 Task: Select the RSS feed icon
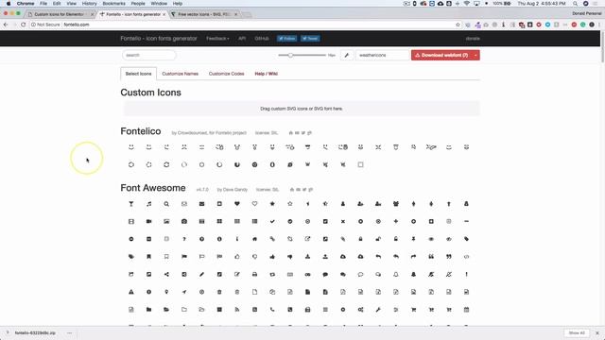click(x=237, y=310)
